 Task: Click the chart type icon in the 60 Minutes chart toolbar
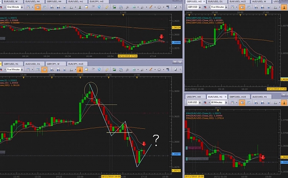pos(232,103)
